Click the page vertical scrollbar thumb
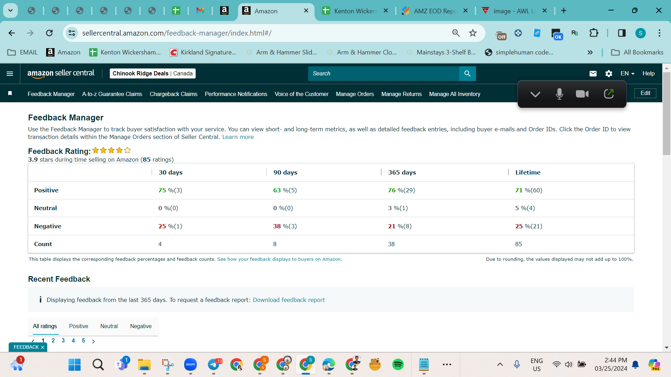Screen dimensions: 671x377 (x=666, y=113)
